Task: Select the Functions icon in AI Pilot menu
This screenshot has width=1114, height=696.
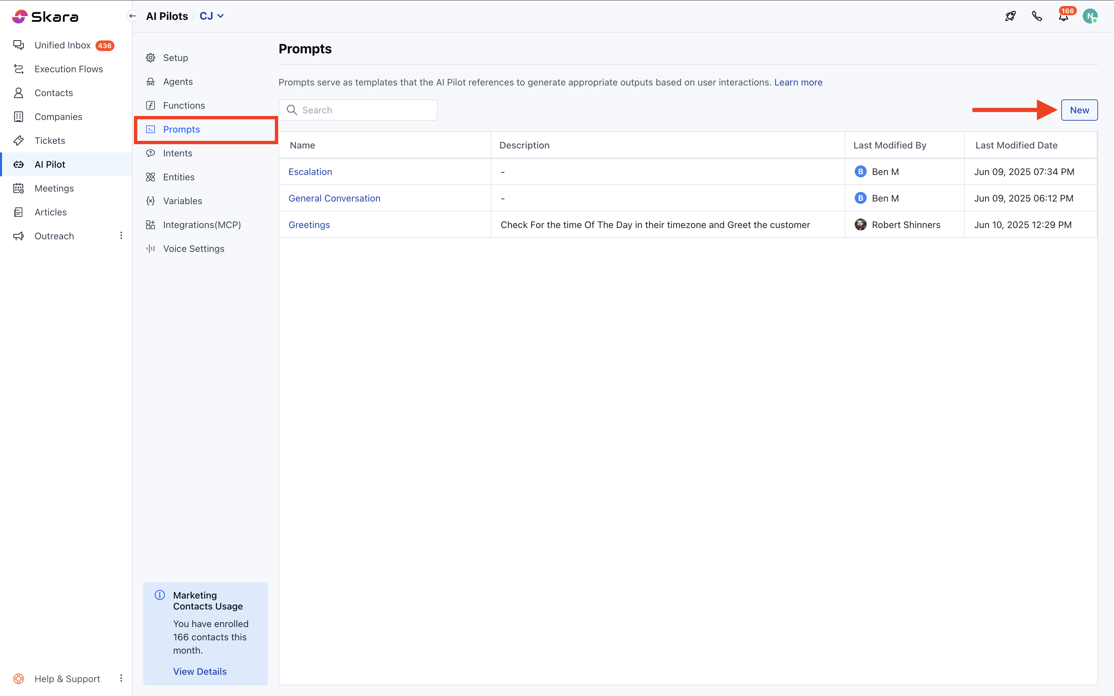Action: [151, 105]
